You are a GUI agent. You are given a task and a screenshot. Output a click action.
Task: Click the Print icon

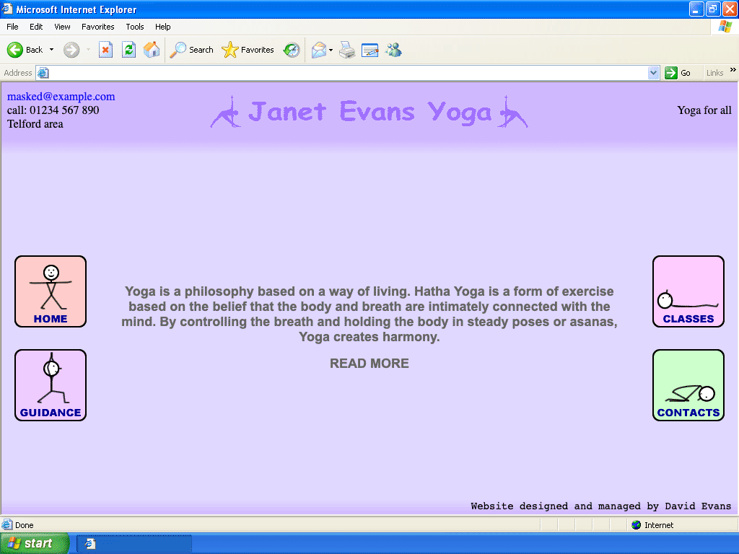click(347, 50)
